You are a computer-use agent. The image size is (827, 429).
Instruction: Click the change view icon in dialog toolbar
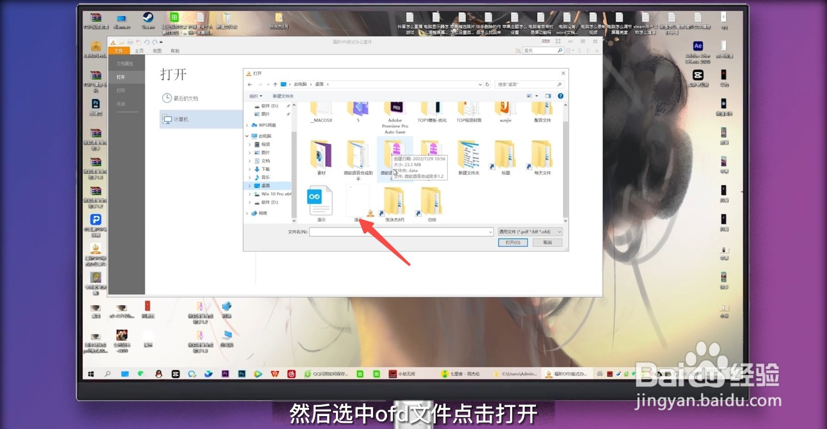click(x=529, y=96)
